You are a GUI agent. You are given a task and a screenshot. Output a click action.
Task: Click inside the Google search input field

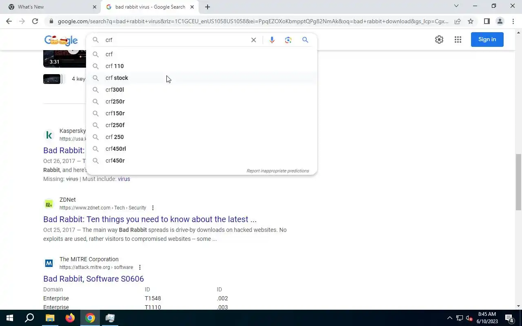click(175, 40)
